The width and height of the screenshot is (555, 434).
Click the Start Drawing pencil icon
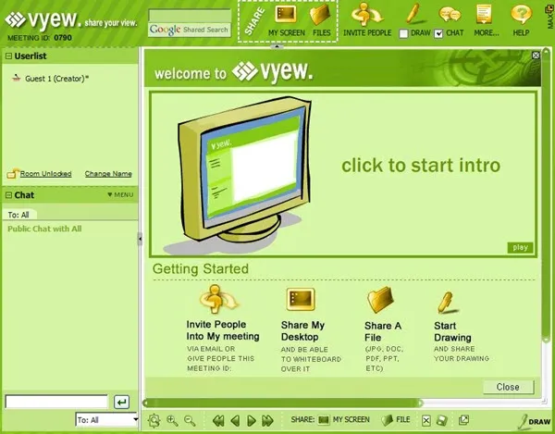coord(447,303)
